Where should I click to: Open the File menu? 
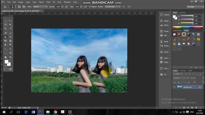pyautogui.click(x=9, y=2)
